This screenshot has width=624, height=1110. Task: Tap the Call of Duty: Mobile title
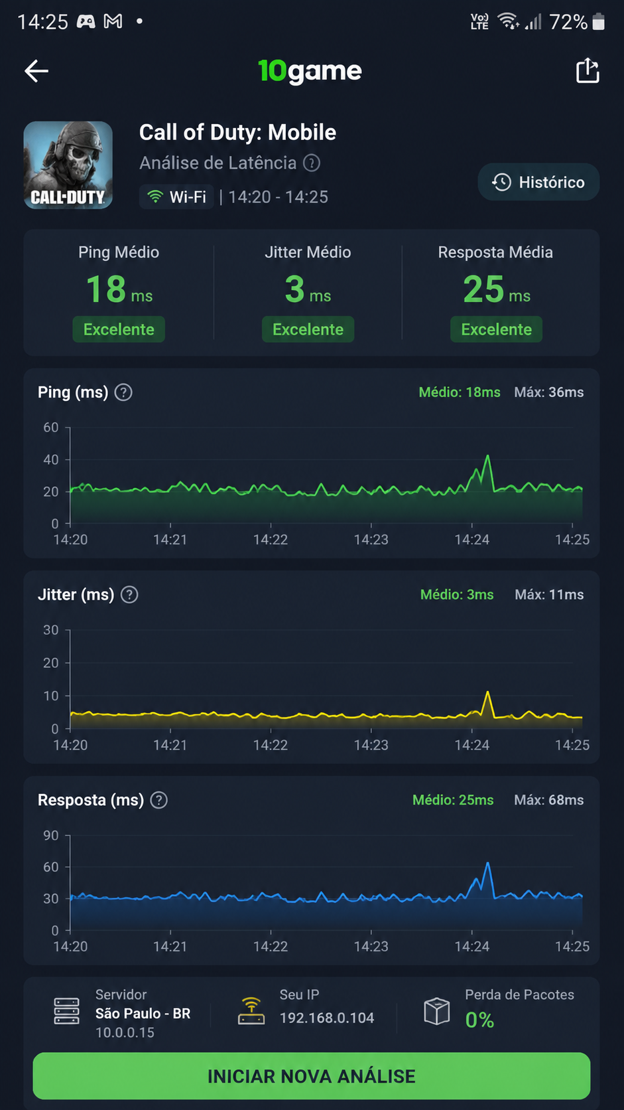tap(237, 132)
